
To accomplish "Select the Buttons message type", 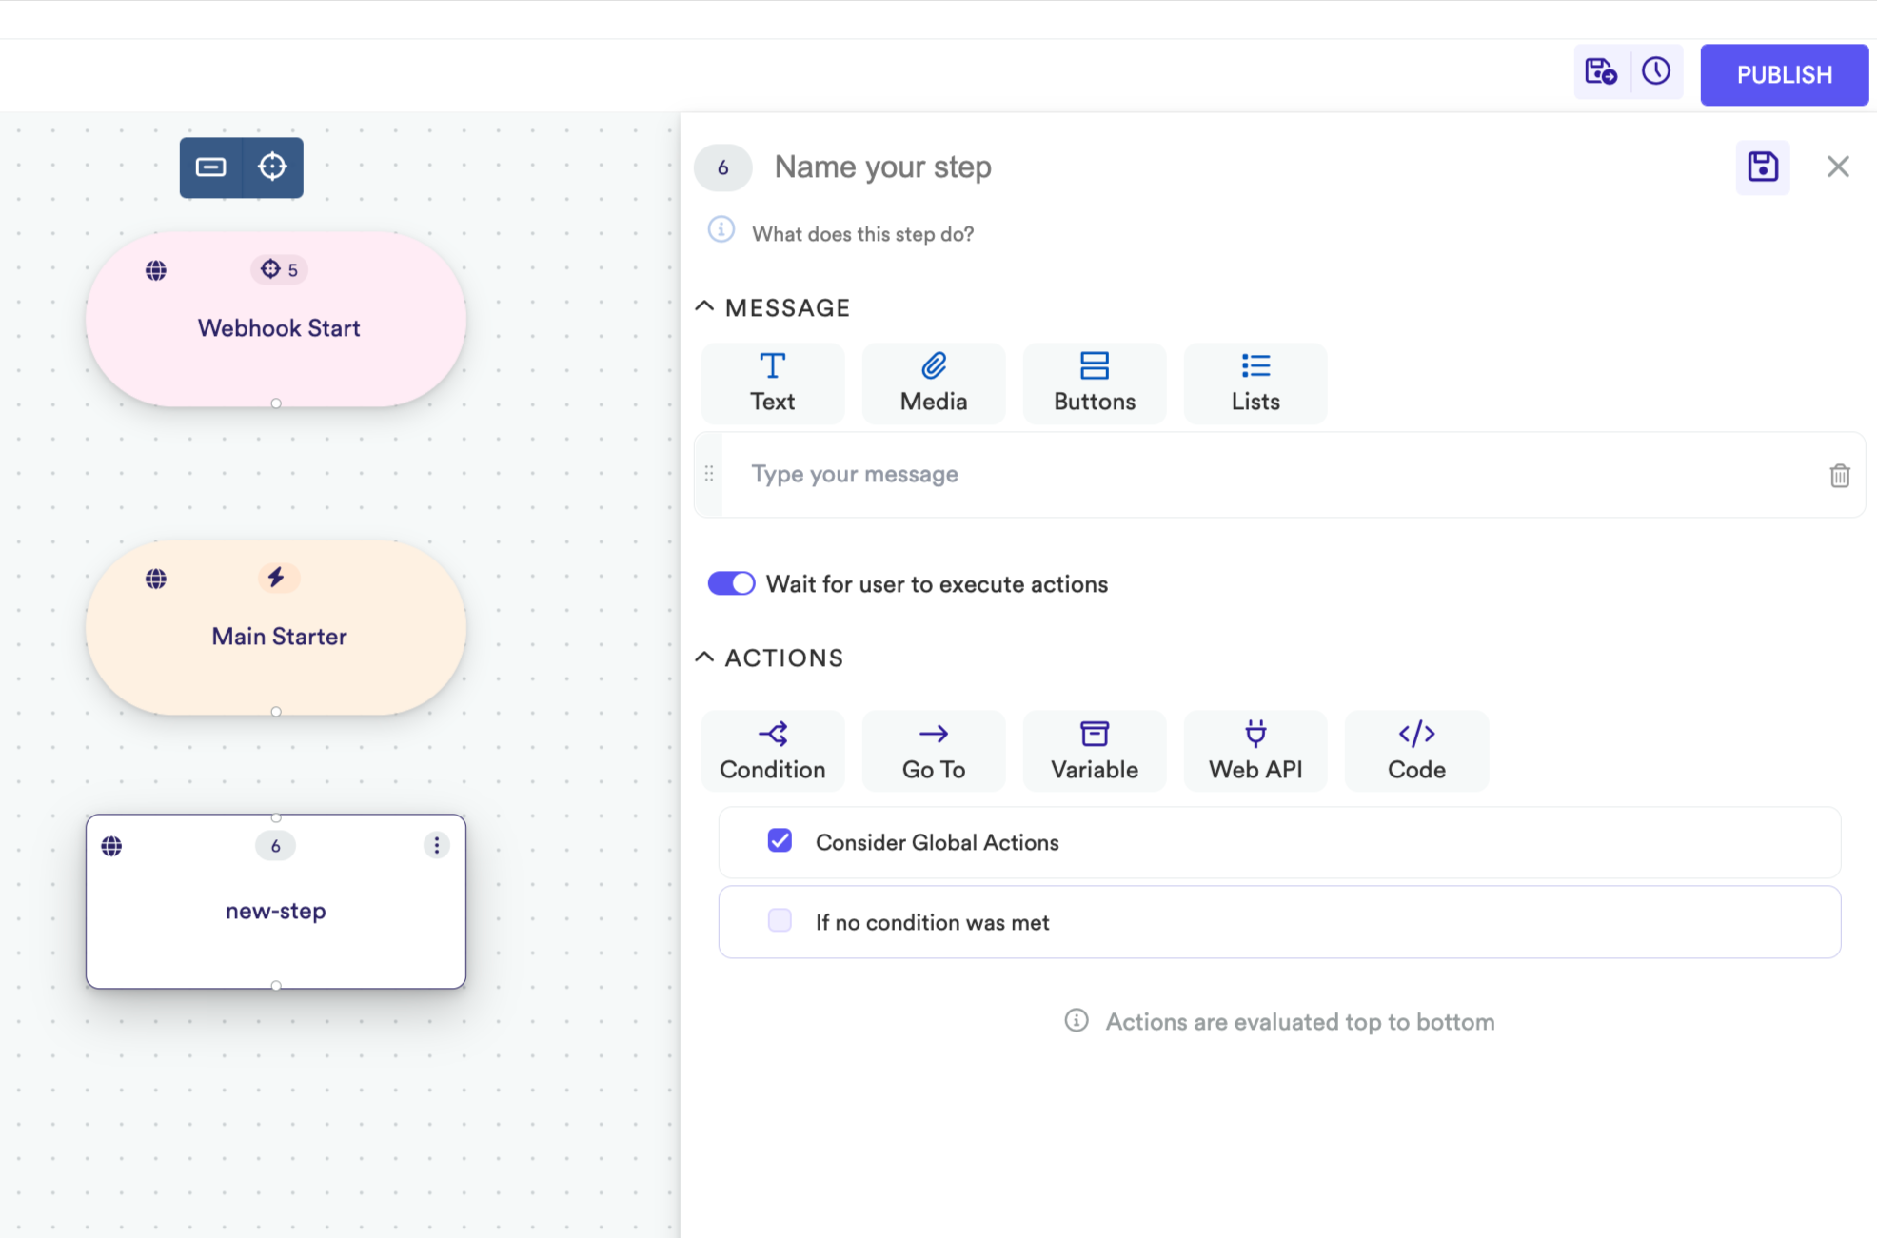I will click(x=1094, y=383).
